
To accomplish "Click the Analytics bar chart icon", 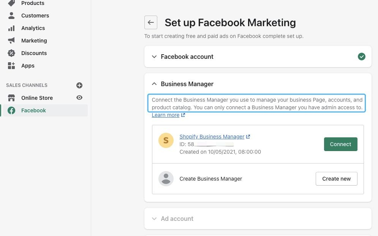I will pyautogui.click(x=11, y=28).
